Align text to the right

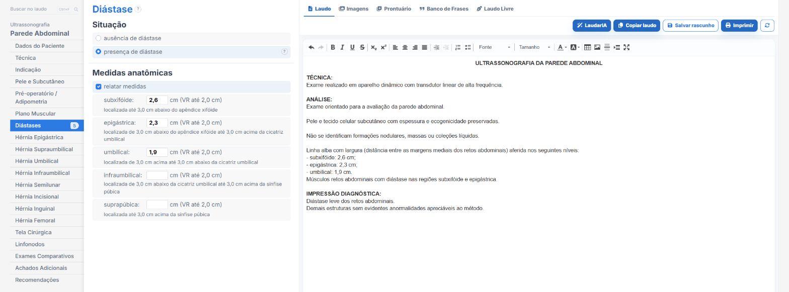415,47
